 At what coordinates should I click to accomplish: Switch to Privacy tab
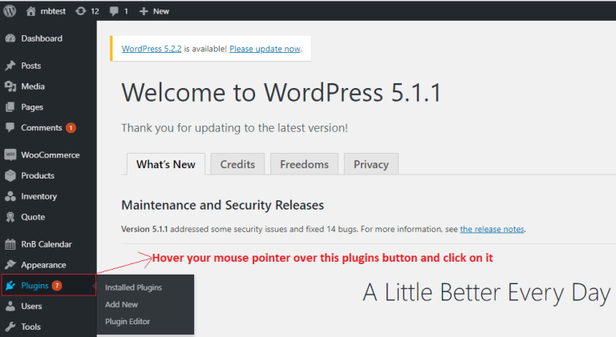pyautogui.click(x=371, y=164)
